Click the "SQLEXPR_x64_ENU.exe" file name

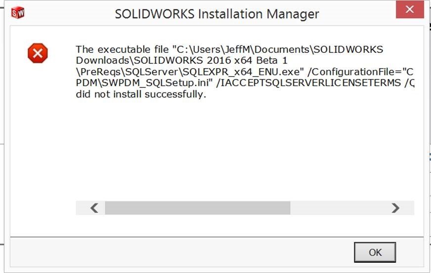click(x=242, y=72)
